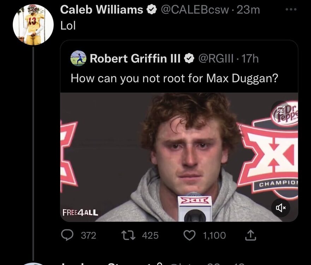
Task: Click the 23m timestamp
Action: 249,10
